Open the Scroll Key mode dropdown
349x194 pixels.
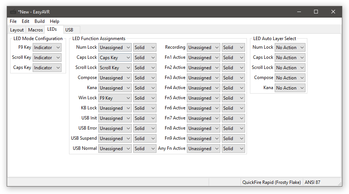tap(47, 58)
